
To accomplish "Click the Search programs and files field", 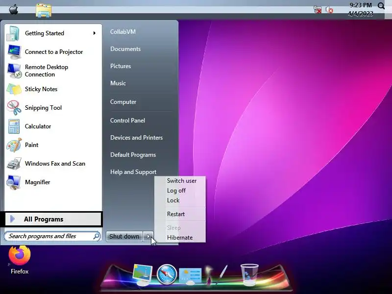I will tap(52, 236).
